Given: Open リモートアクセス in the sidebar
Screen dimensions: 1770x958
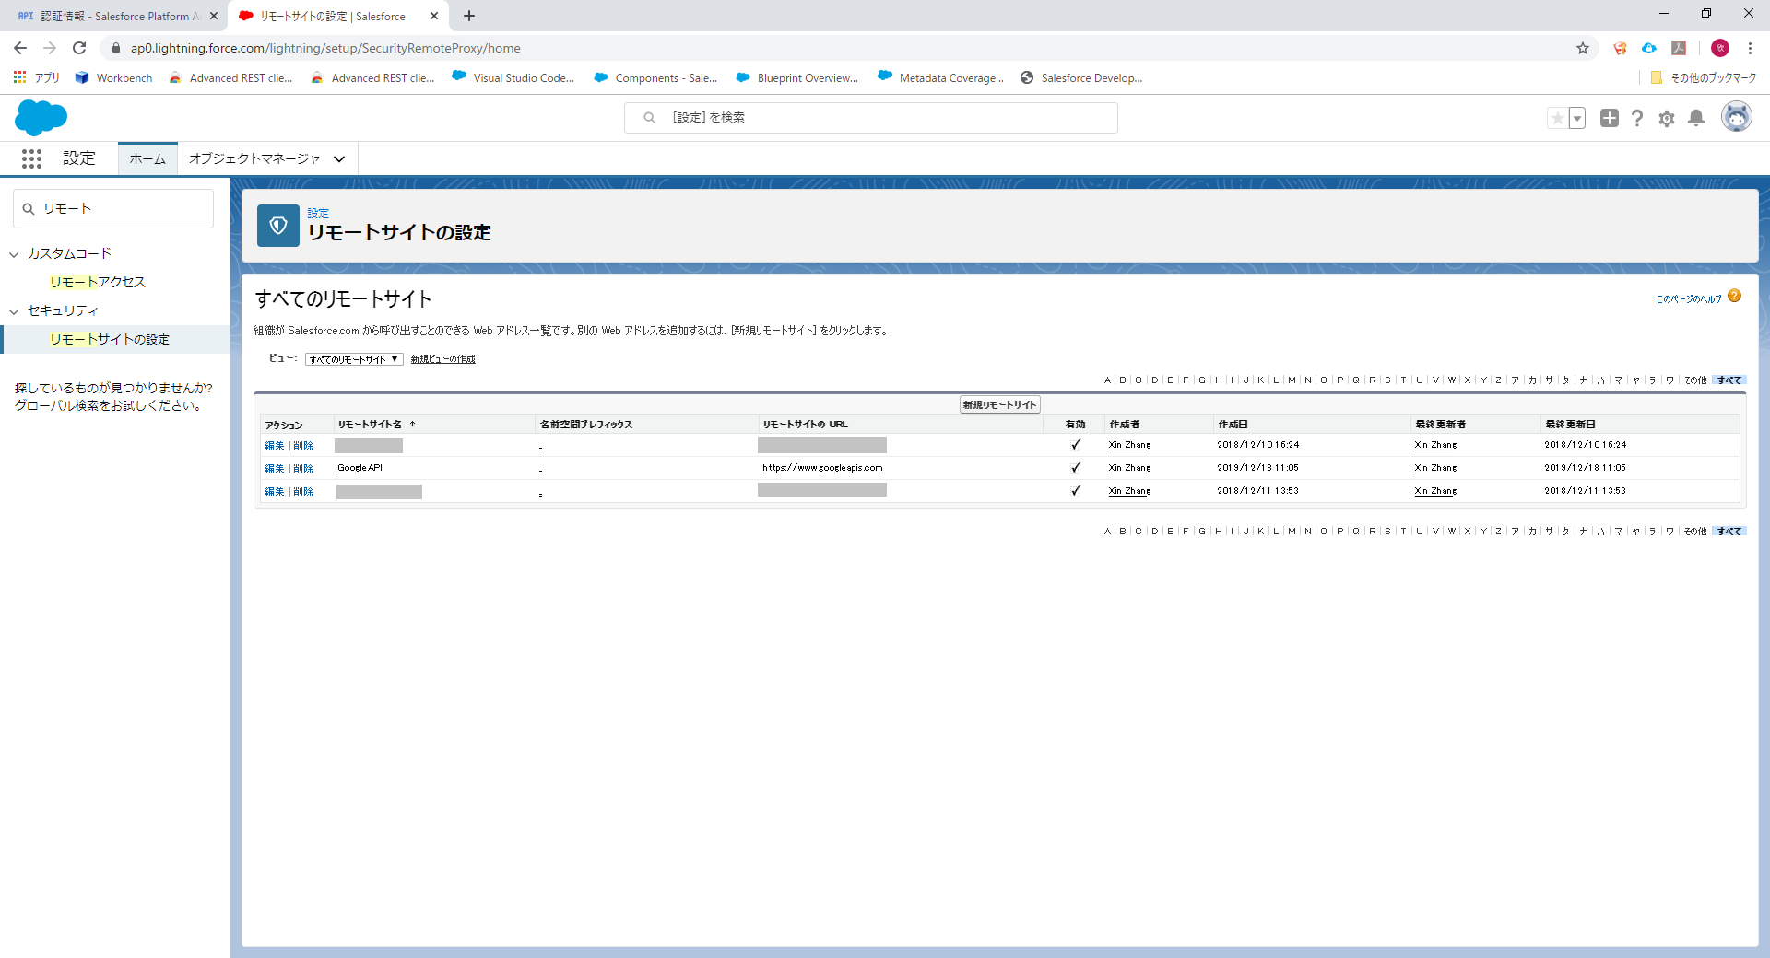Looking at the screenshot, I should click(x=98, y=282).
